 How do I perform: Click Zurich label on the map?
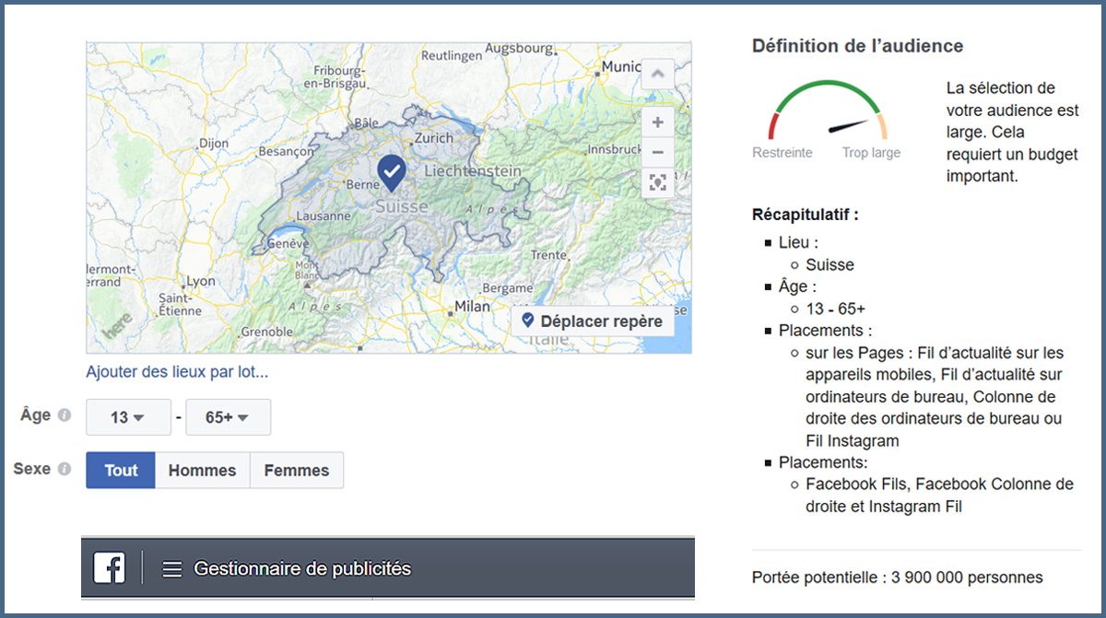tap(433, 138)
